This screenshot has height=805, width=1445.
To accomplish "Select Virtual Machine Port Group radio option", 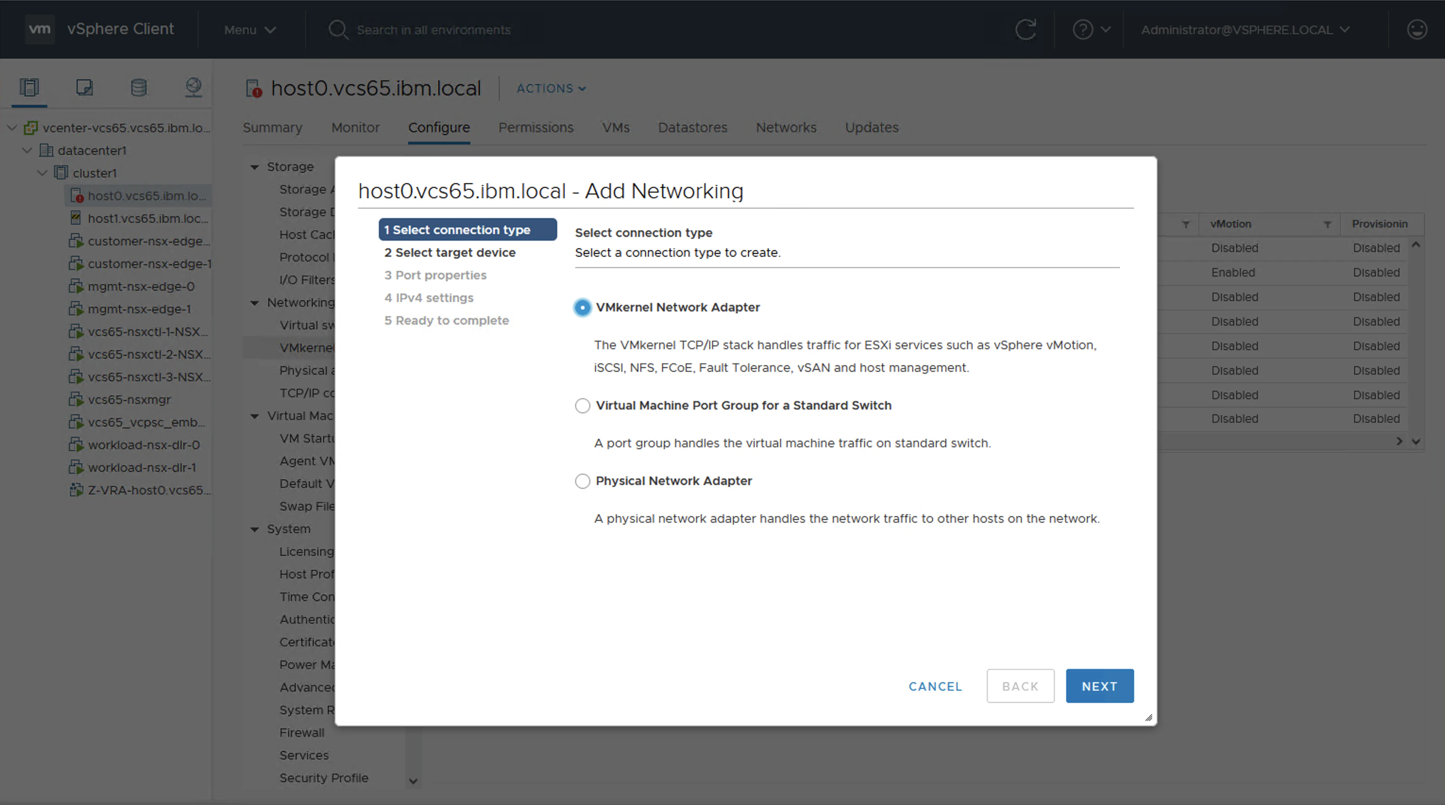I will 582,406.
